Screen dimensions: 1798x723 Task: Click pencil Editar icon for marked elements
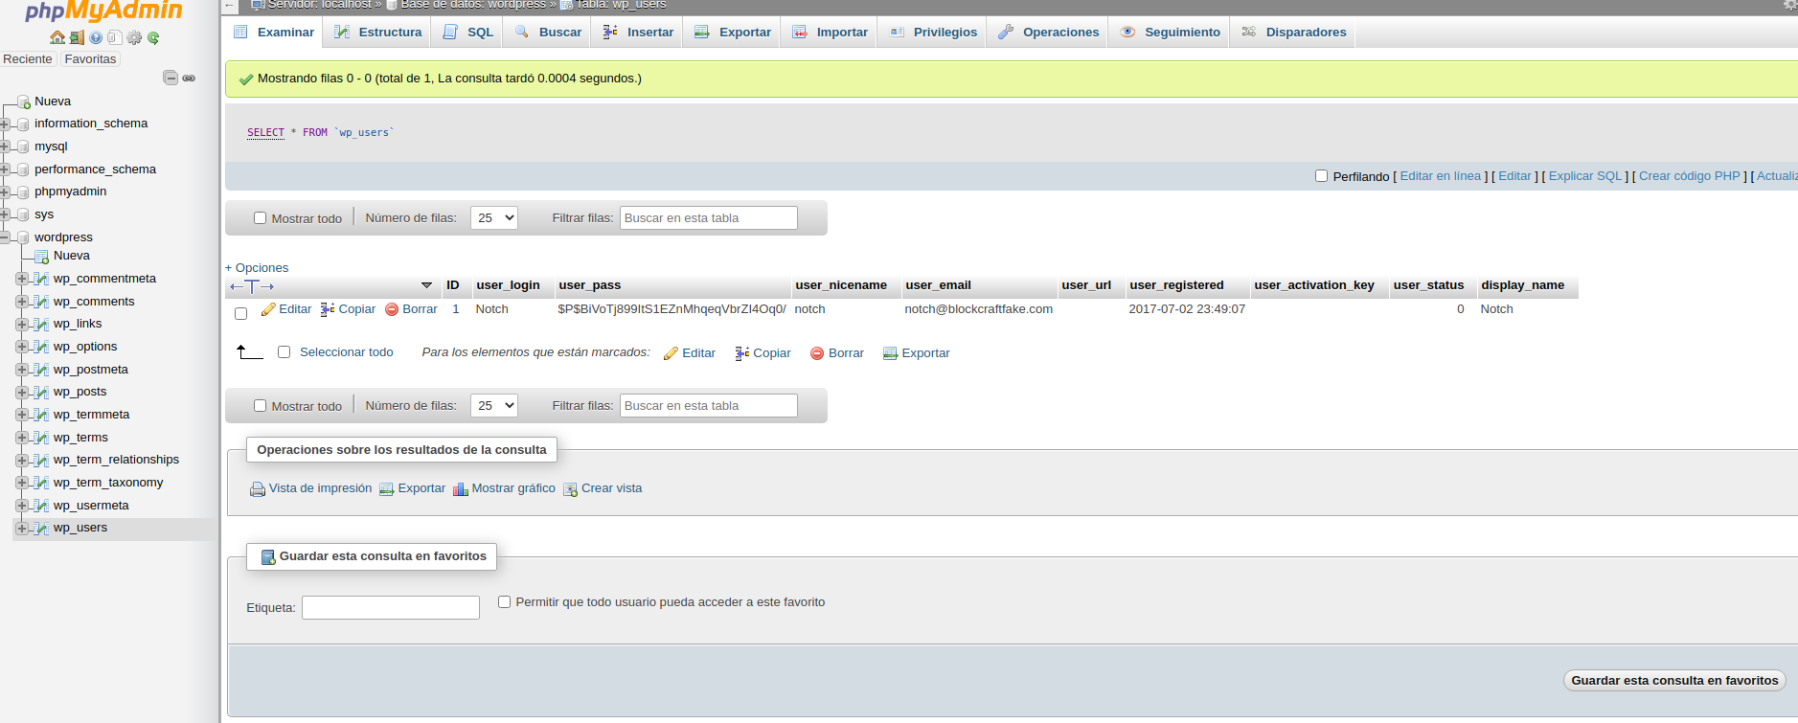(x=671, y=353)
